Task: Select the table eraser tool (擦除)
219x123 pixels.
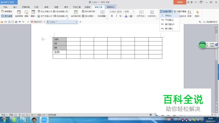Action: click(x=26, y=14)
